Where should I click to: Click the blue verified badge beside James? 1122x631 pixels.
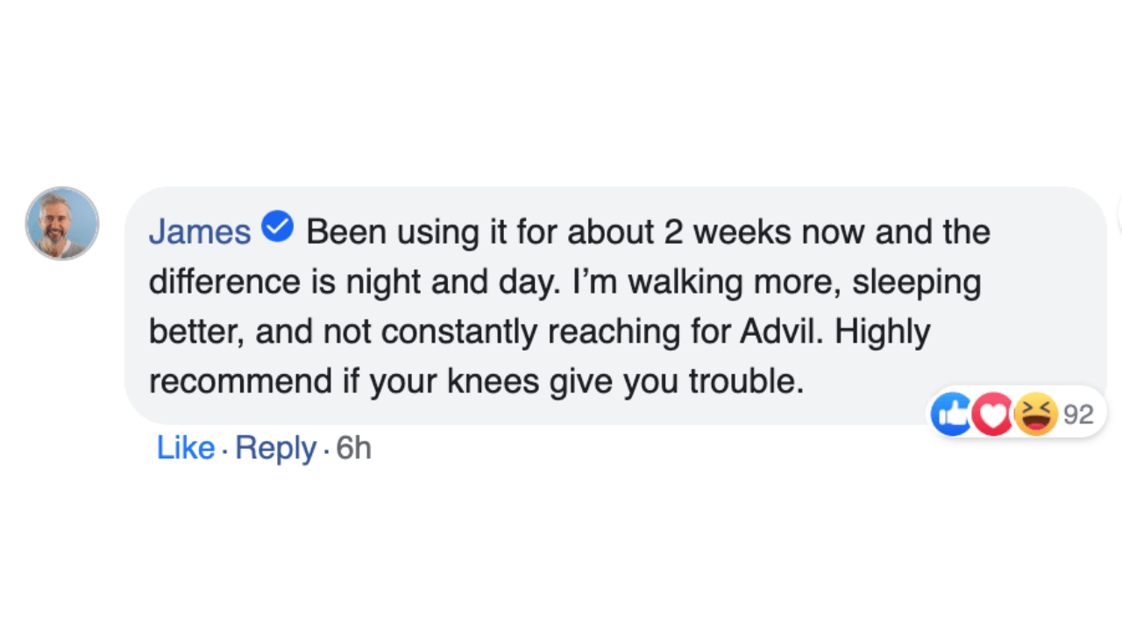click(278, 228)
